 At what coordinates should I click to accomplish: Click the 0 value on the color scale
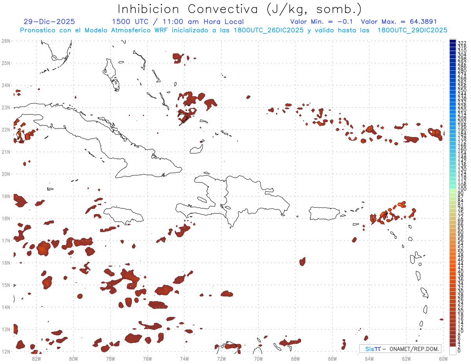[460, 351]
